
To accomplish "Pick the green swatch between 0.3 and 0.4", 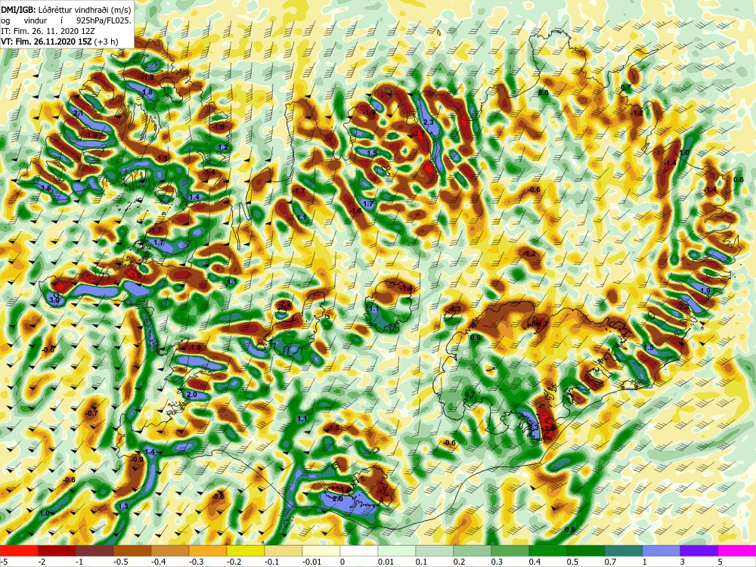I will click(x=510, y=550).
